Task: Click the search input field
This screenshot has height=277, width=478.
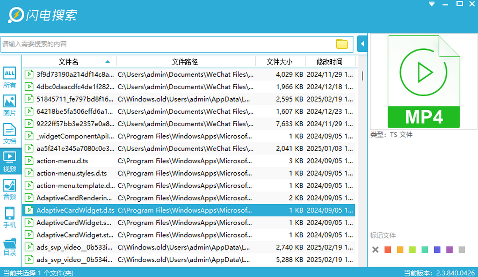Action: tap(167, 44)
